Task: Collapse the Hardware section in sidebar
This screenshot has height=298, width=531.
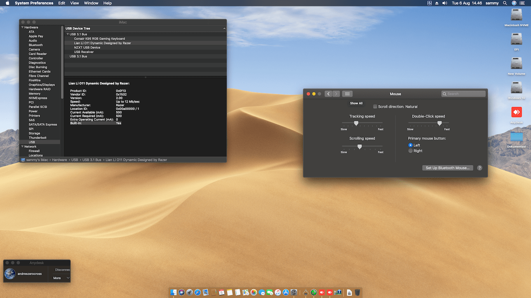Action: (x=23, y=28)
